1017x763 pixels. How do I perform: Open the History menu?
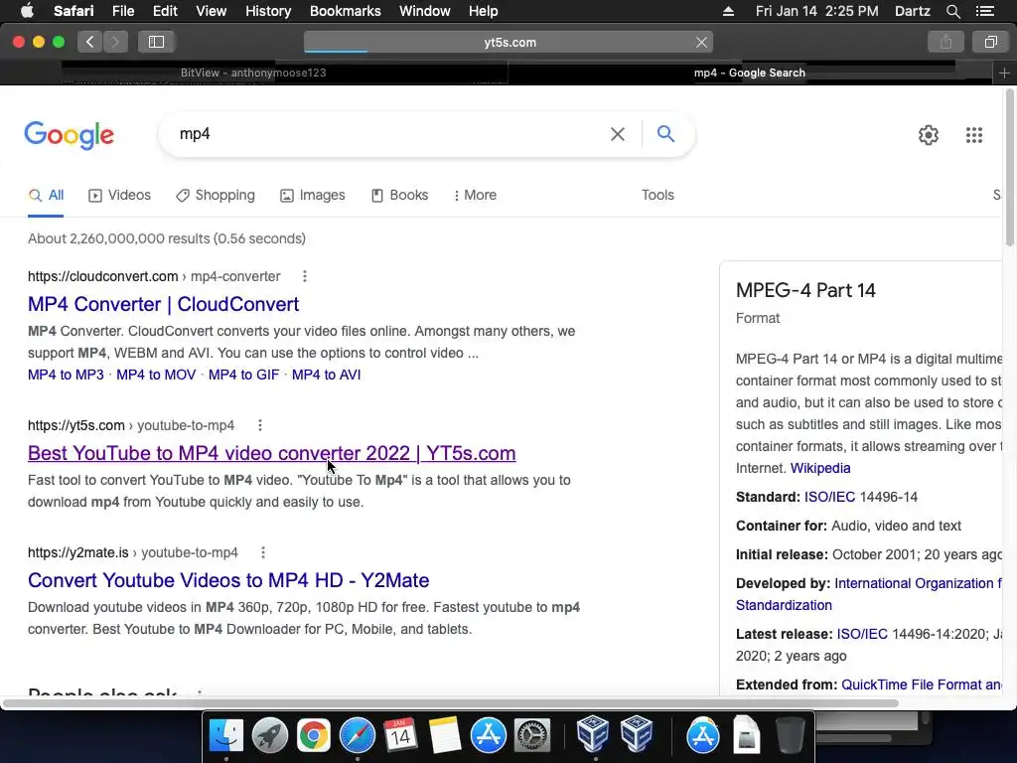pos(268,11)
